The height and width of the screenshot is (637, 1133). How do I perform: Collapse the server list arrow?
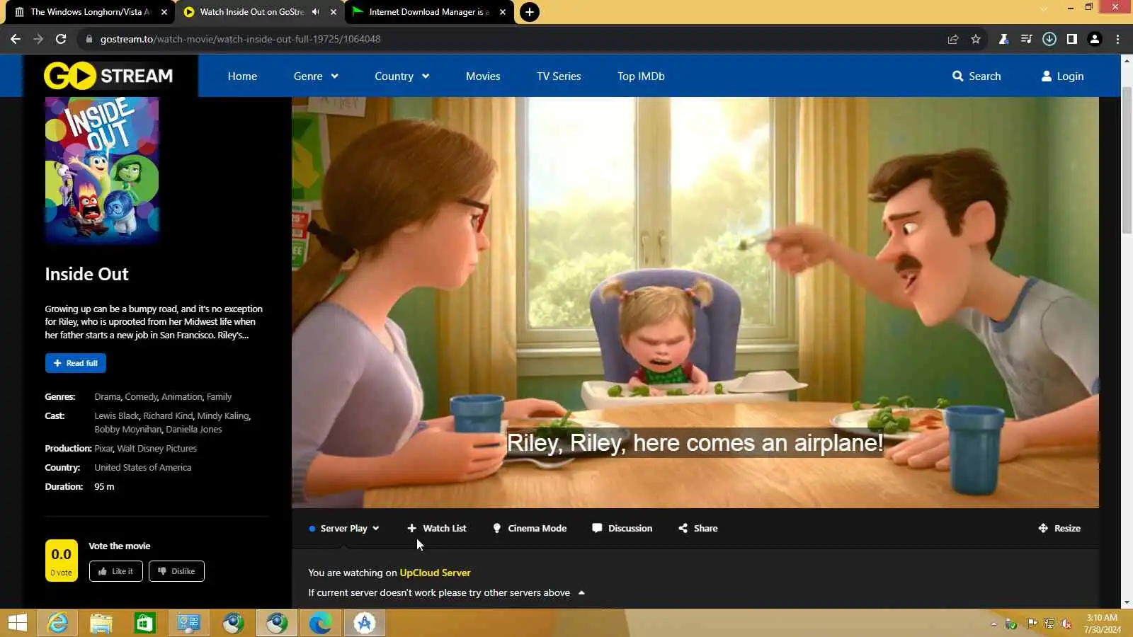coord(581,592)
